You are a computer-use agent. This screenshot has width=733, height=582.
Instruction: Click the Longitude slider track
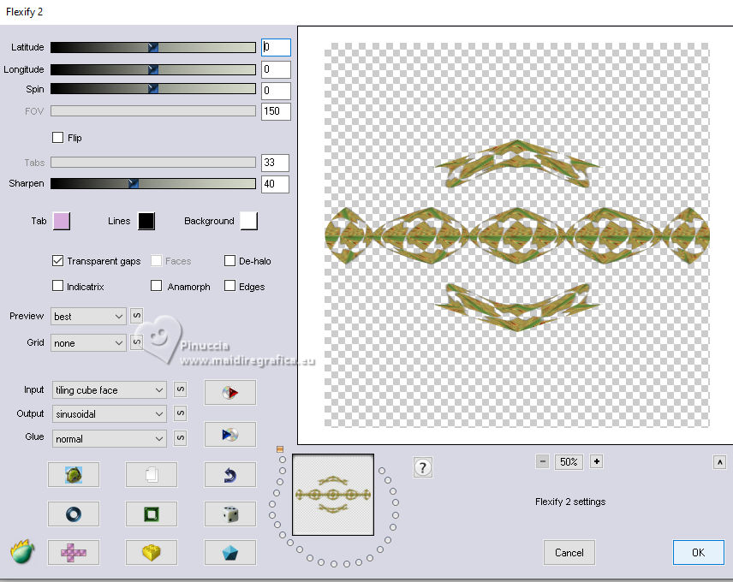pos(153,69)
